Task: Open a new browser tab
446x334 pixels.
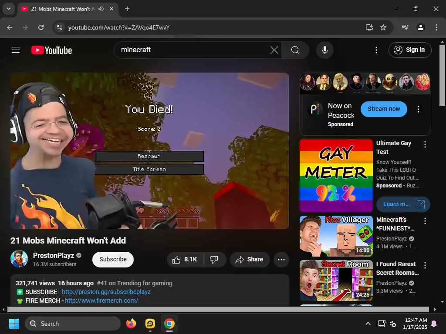Action: tap(127, 9)
